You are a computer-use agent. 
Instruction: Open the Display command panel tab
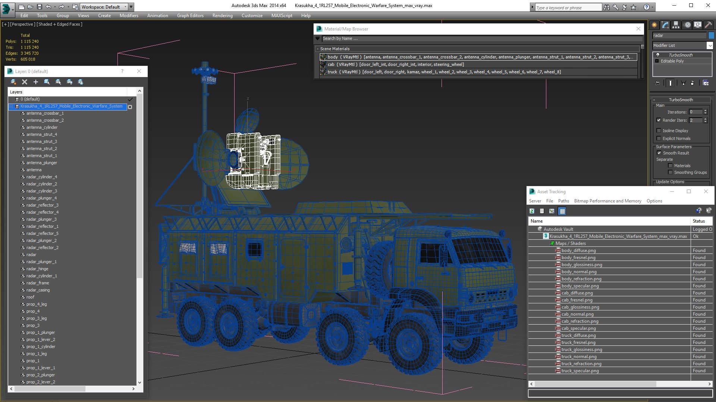[698, 25]
